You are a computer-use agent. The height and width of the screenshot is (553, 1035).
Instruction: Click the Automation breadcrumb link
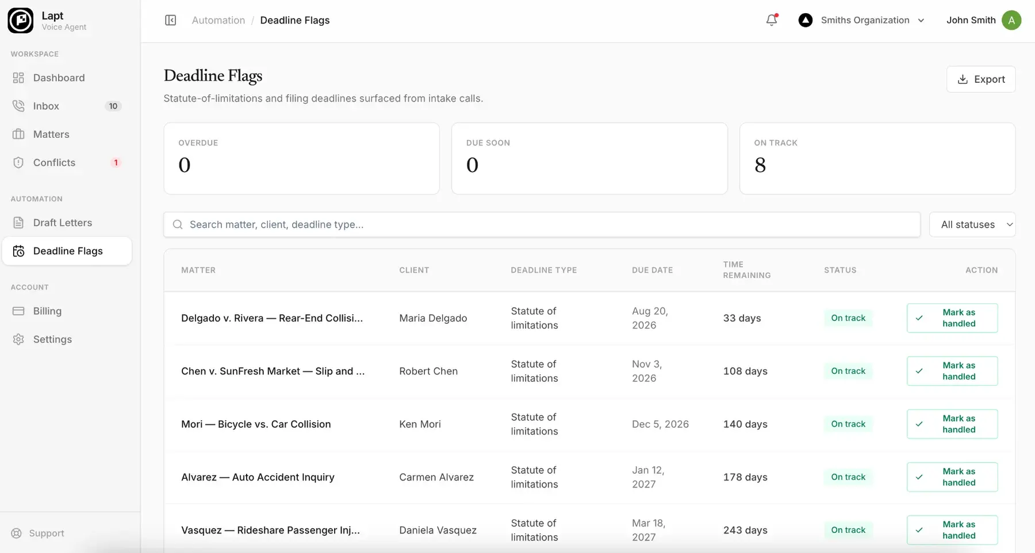point(218,20)
